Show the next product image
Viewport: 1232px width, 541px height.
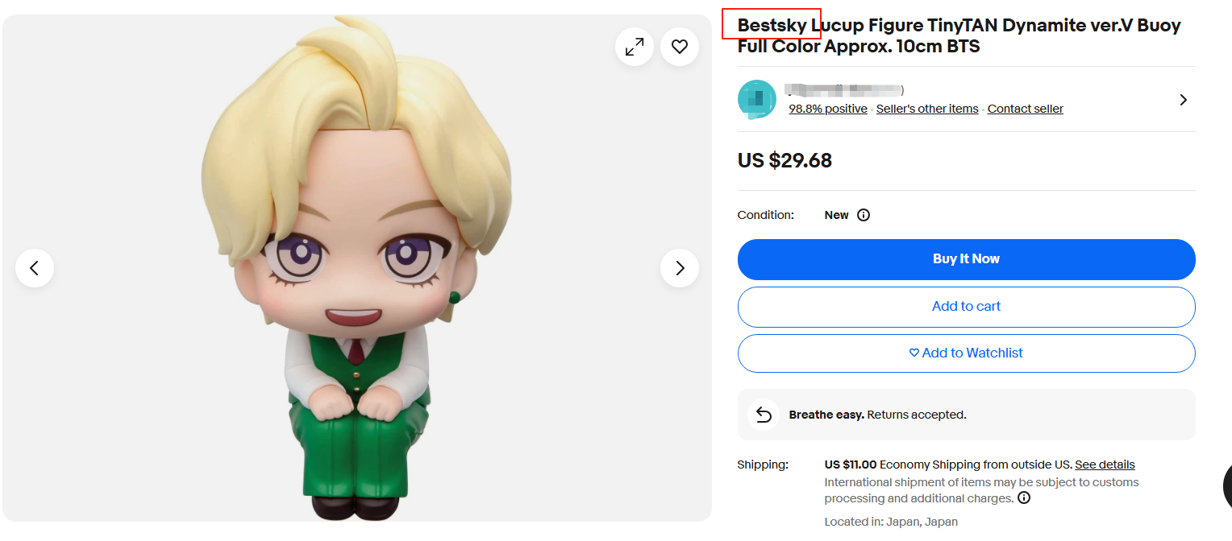coord(680,268)
